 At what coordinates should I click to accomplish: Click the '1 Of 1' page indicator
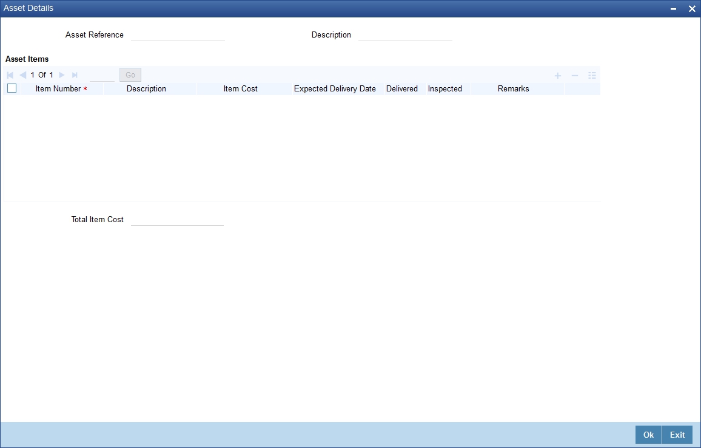pyautogui.click(x=42, y=75)
